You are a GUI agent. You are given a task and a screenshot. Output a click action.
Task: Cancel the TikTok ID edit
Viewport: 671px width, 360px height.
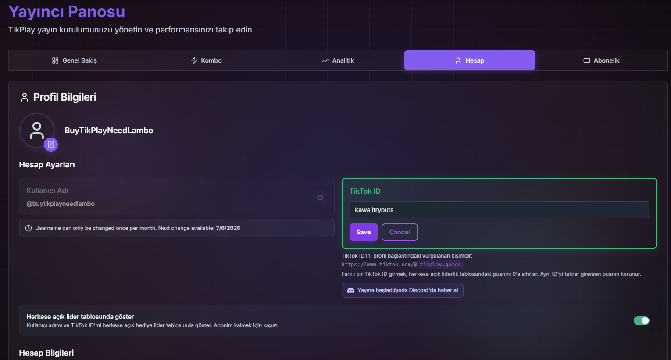click(400, 232)
